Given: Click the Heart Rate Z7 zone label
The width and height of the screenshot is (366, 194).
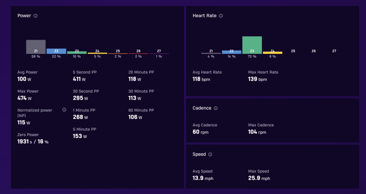Looking at the screenshot, I should (334, 51).
